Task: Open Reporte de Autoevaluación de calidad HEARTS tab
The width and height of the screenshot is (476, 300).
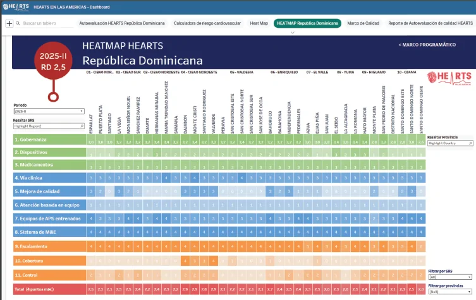Action: 430,23
